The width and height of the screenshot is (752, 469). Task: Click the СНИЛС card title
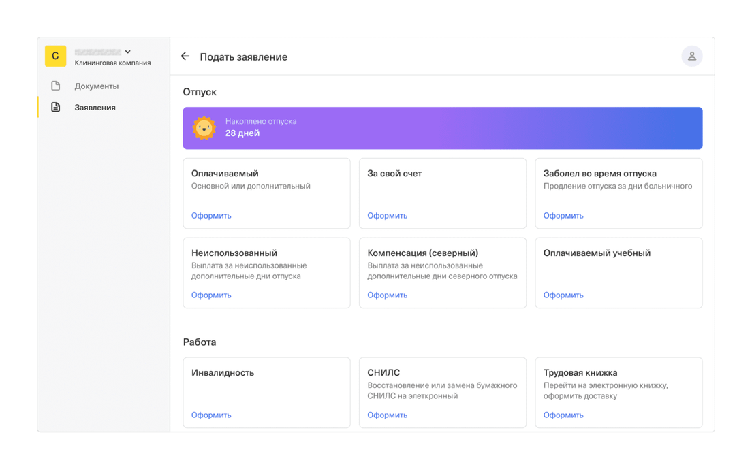[x=383, y=373]
